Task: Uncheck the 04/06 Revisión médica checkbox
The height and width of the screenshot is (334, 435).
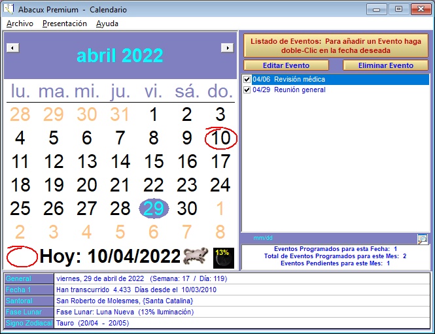Action: (x=247, y=80)
